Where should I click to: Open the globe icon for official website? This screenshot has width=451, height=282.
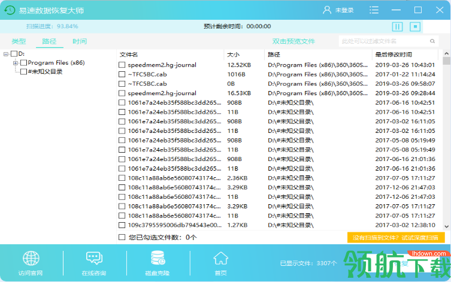coord(31,258)
